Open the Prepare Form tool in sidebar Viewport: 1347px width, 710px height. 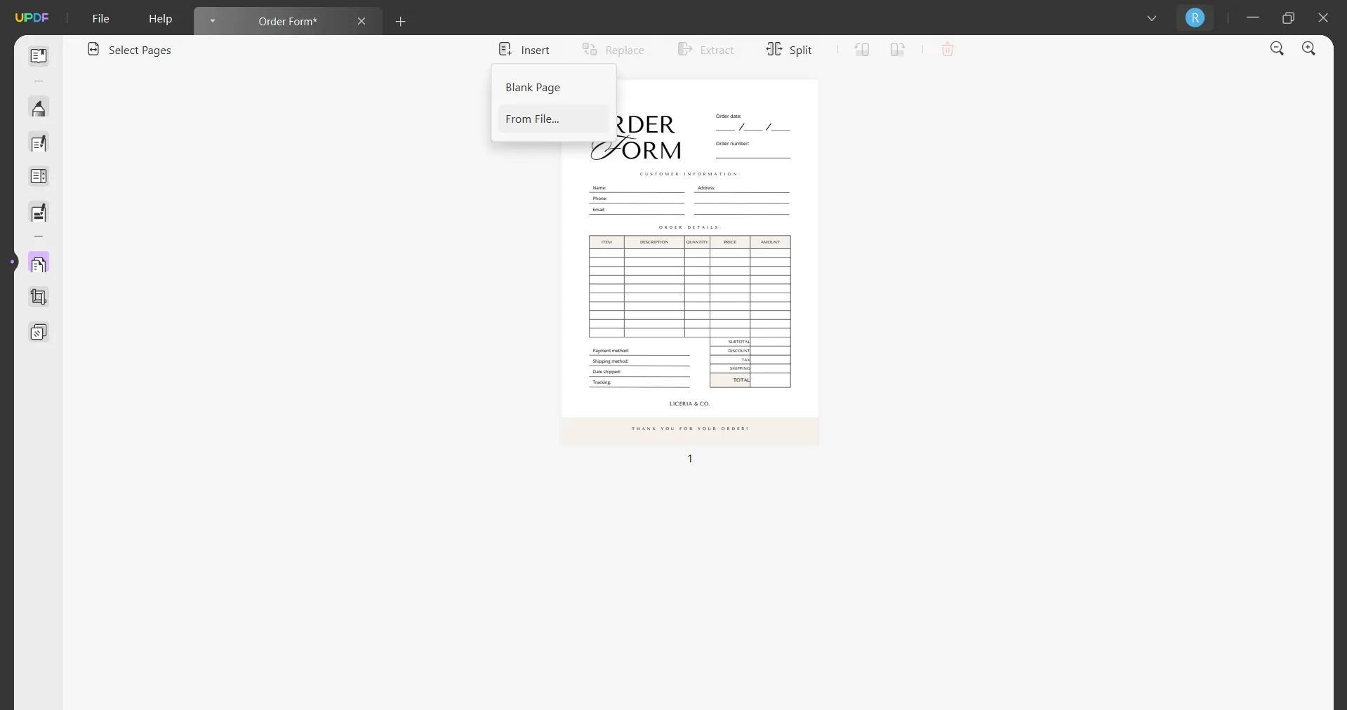pyautogui.click(x=39, y=177)
